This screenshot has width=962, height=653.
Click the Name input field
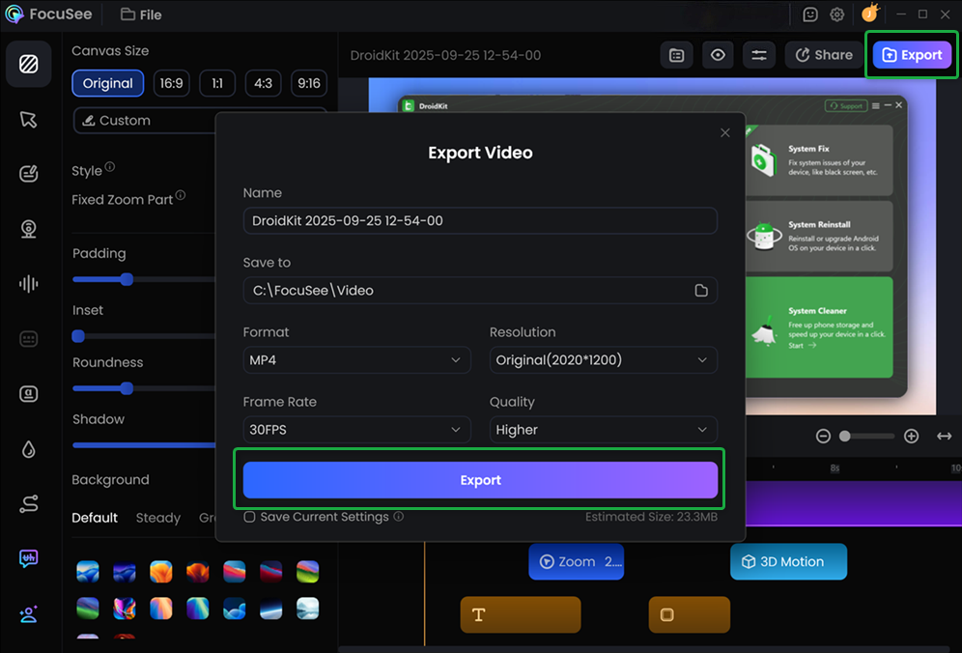(x=480, y=221)
